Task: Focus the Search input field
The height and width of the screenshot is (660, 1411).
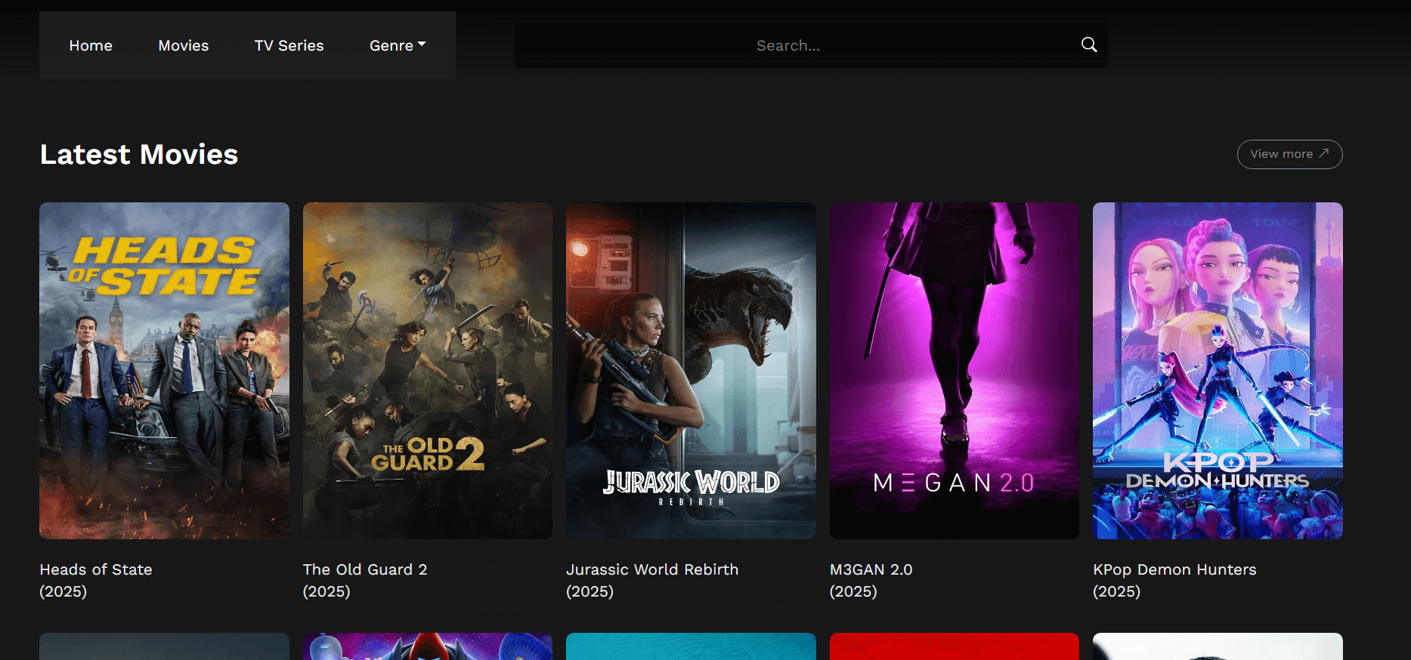Action: tap(788, 45)
